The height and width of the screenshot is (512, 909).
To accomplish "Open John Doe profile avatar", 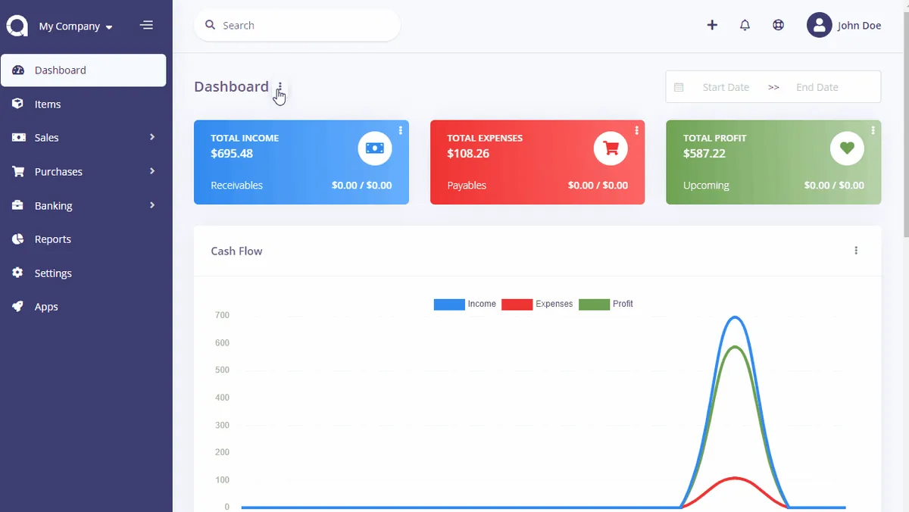I will click(x=819, y=25).
